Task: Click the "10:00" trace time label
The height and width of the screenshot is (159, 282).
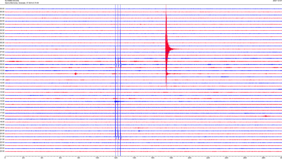Action: [x=2, y=70]
